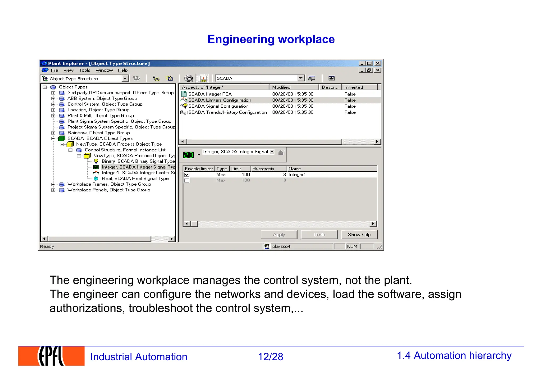
Task: Click the SCADA Signal Configuration lightbulb icon
Action: click(184, 106)
